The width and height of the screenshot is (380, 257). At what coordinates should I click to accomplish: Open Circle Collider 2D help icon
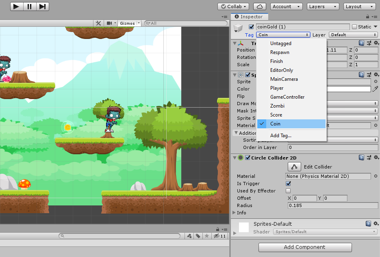(x=361, y=158)
